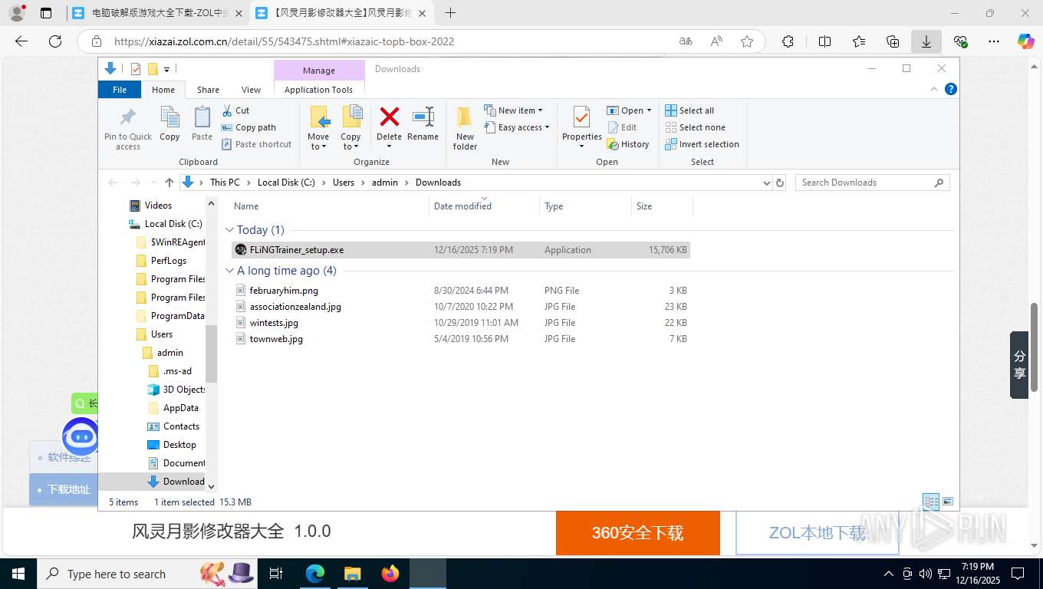1043x589 pixels.
Task: Click the Rename icon
Action: pyautogui.click(x=423, y=117)
